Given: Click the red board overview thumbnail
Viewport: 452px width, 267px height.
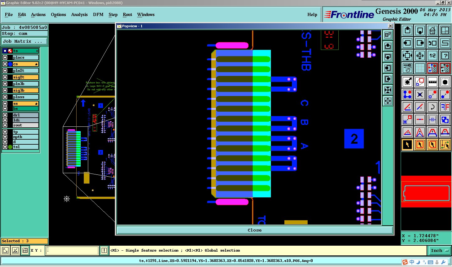Looking at the screenshot, I should click(x=426, y=192).
